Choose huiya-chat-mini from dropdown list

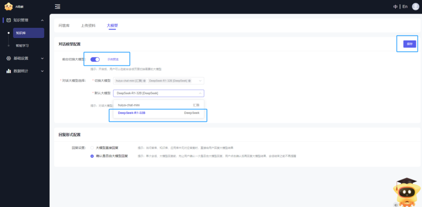(159, 105)
